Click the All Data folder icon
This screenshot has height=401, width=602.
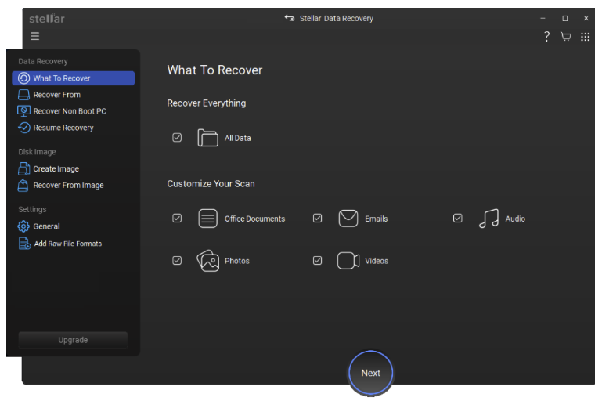coord(207,138)
